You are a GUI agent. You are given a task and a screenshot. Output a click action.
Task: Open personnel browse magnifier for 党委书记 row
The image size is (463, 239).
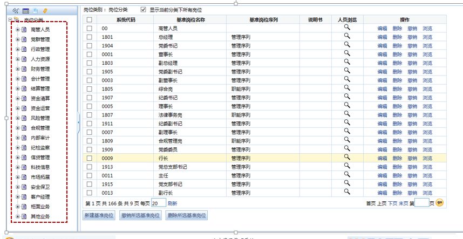tap(347, 45)
